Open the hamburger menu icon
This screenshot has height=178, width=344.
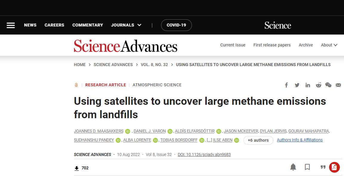(x=11, y=25)
